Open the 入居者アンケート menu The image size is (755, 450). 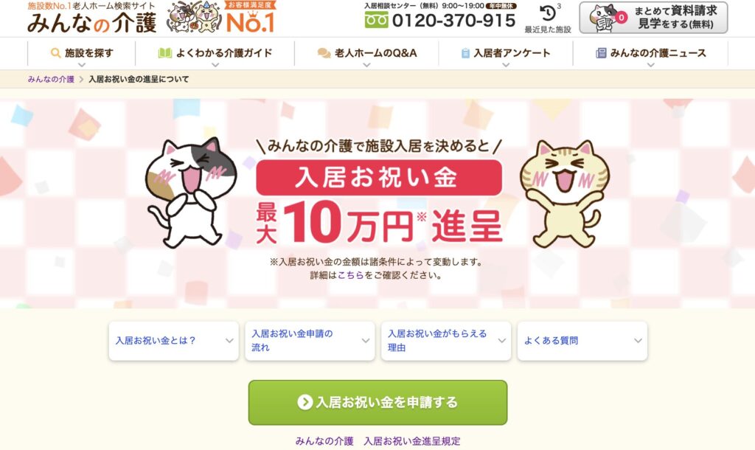click(506, 53)
